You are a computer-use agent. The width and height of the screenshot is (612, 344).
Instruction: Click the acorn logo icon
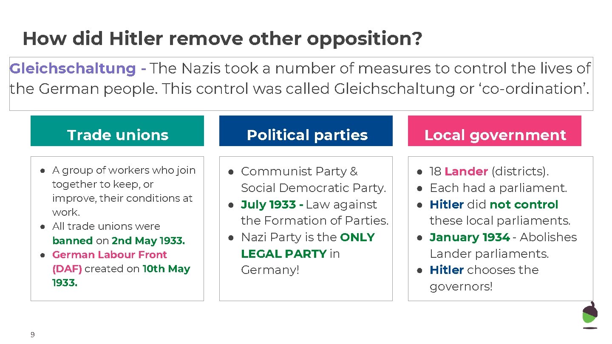590,315
